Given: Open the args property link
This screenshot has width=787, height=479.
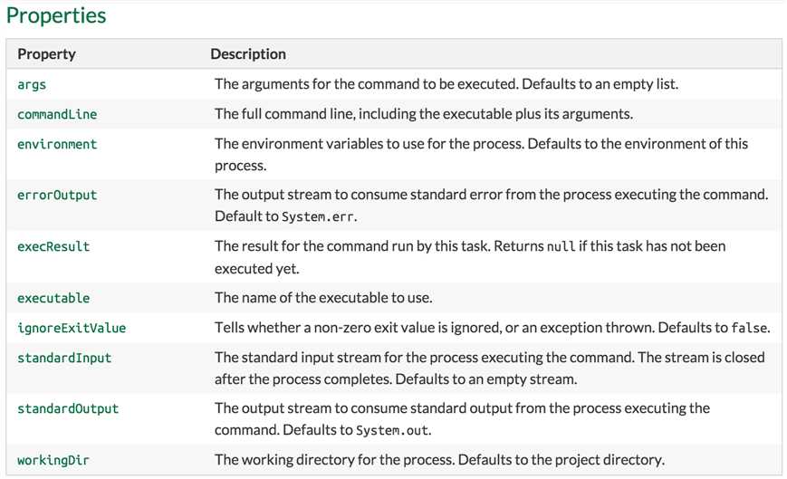Looking at the screenshot, I should tap(32, 84).
